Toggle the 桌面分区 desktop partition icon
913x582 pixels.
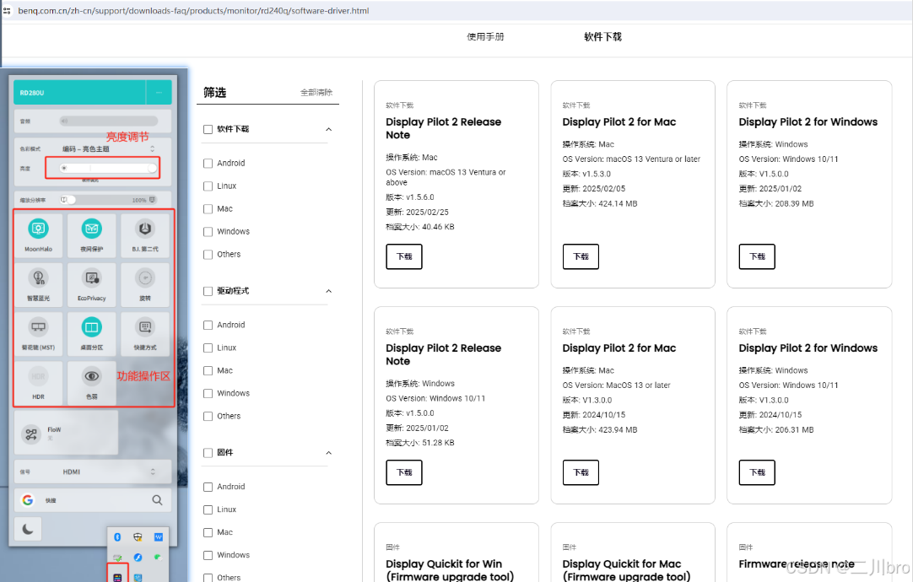91,327
